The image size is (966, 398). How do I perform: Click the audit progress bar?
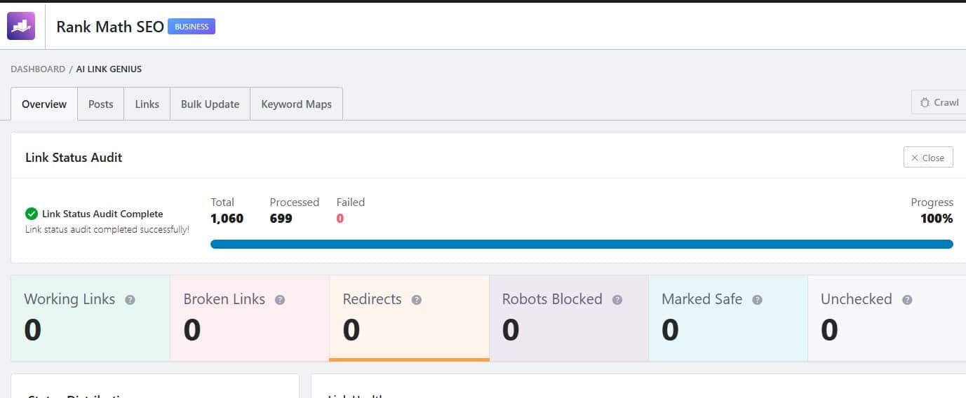[582, 245]
